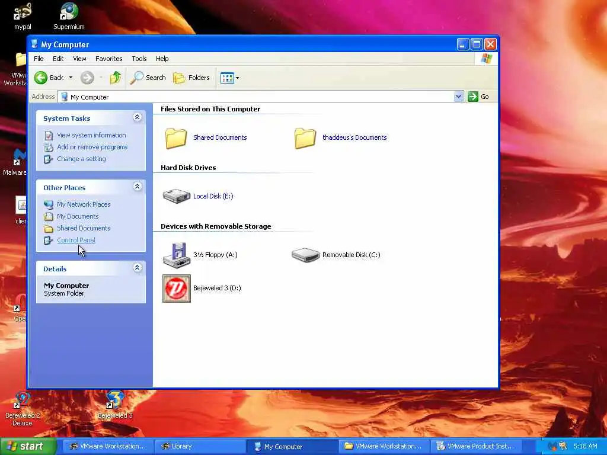Click Add or remove programs link
The width and height of the screenshot is (607, 455).
point(92,147)
